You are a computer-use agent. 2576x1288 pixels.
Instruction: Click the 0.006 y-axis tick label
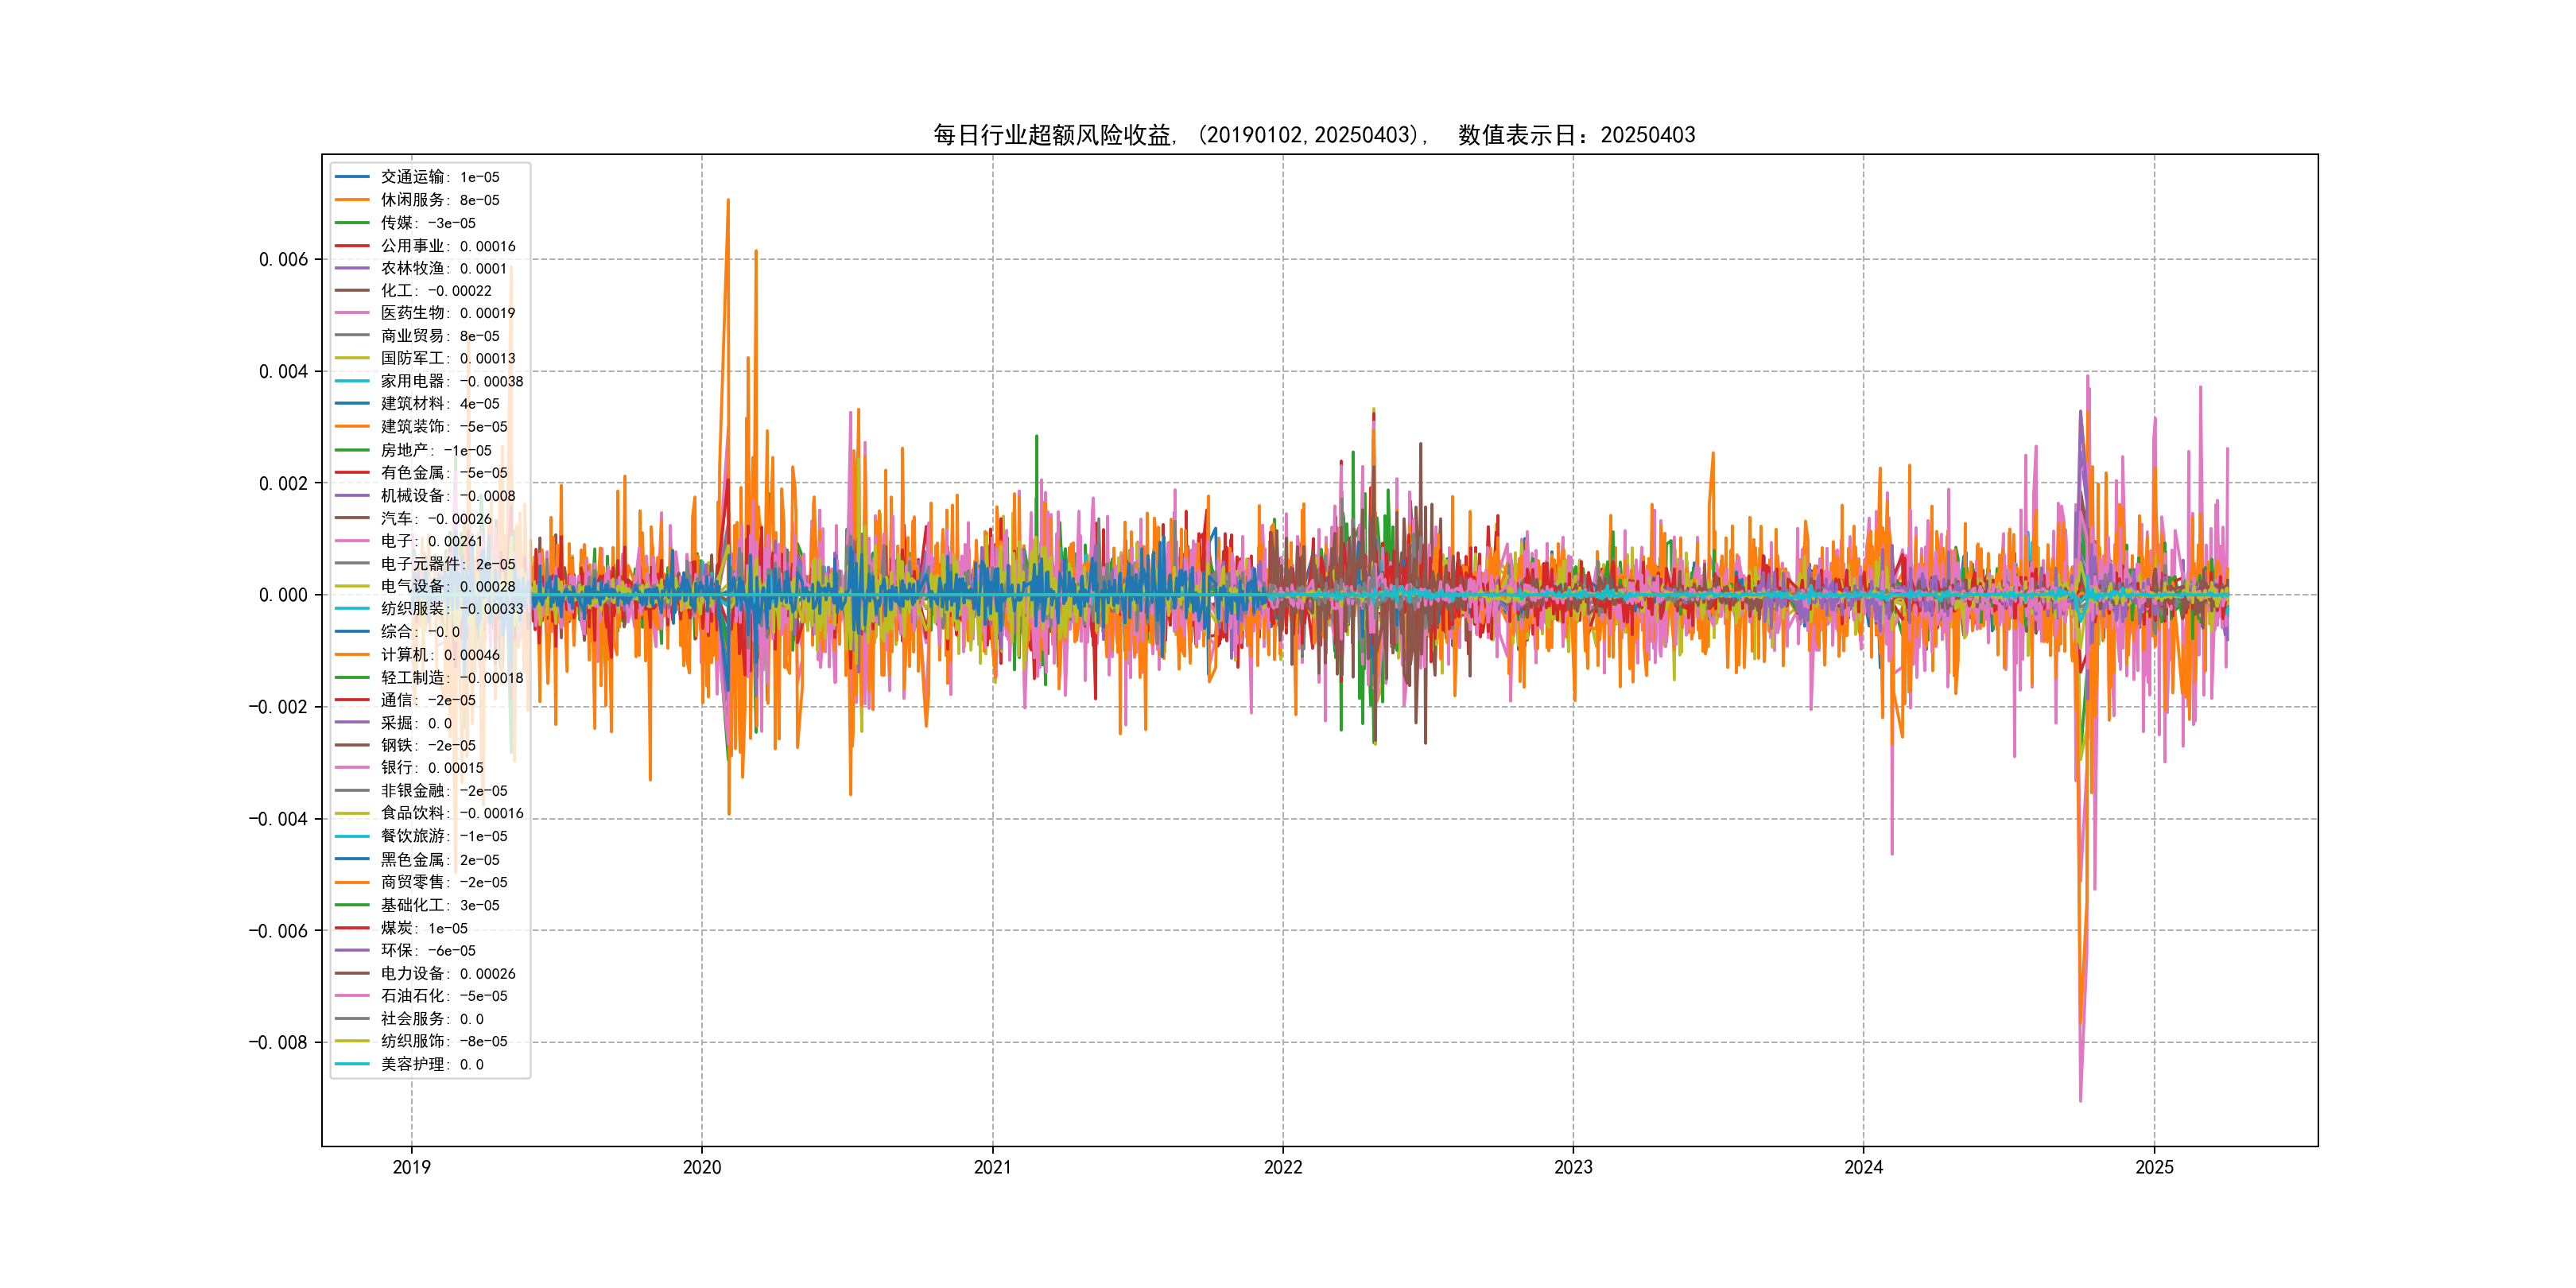283,260
